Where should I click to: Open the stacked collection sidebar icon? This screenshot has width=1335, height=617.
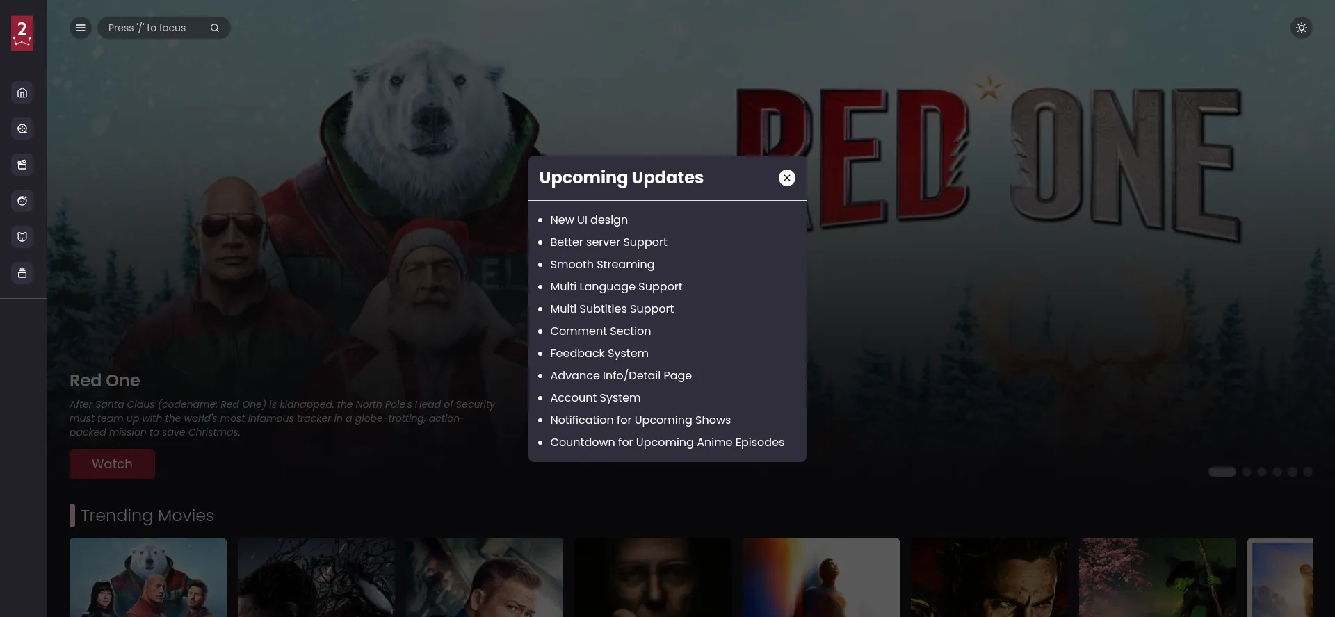pyautogui.click(x=22, y=273)
